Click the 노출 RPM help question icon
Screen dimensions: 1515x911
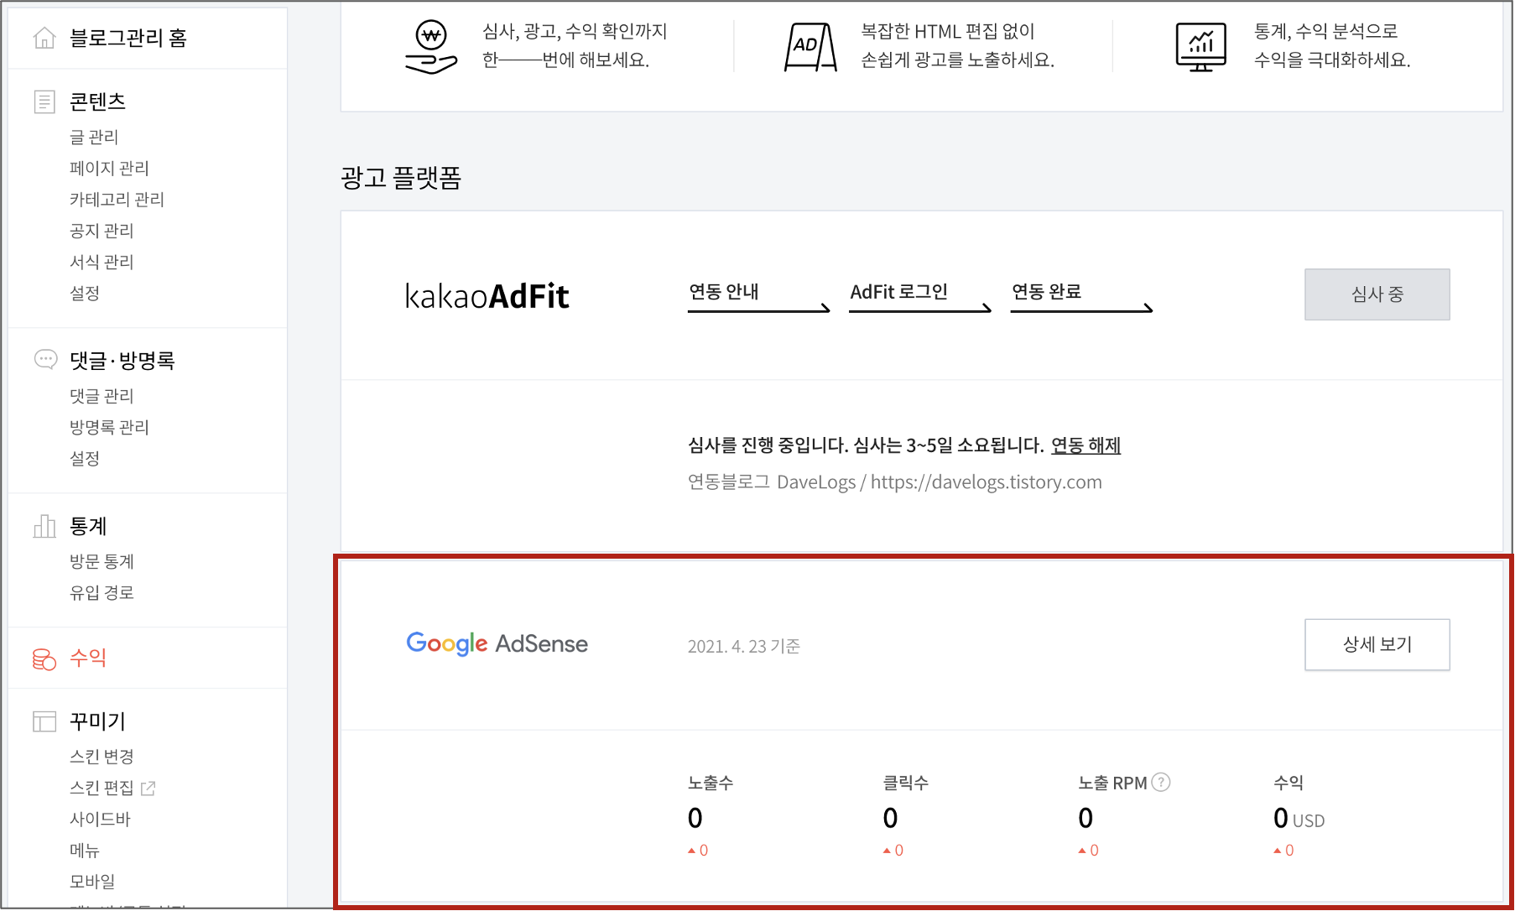click(x=1161, y=782)
